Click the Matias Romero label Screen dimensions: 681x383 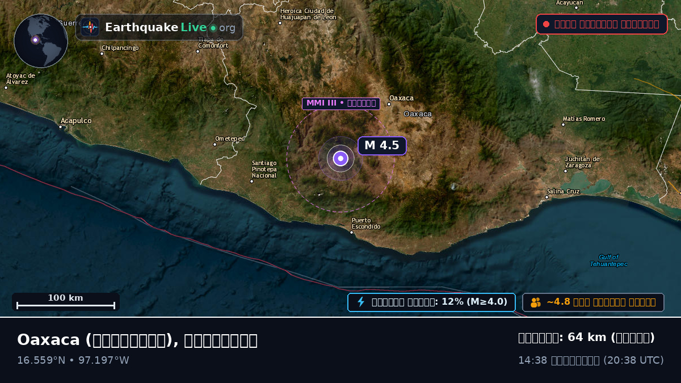(x=583, y=119)
